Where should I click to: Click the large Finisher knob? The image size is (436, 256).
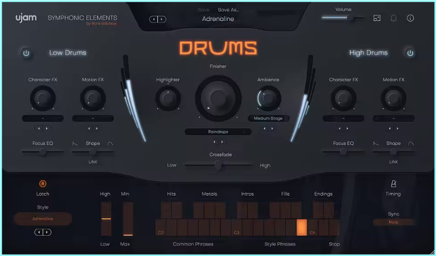[218, 98]
